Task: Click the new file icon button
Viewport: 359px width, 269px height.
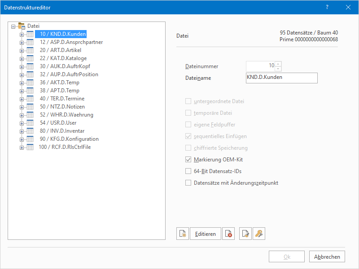Action: pos(183,234)
